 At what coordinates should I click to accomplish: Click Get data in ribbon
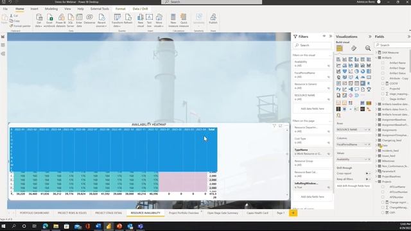pos(39,20)
